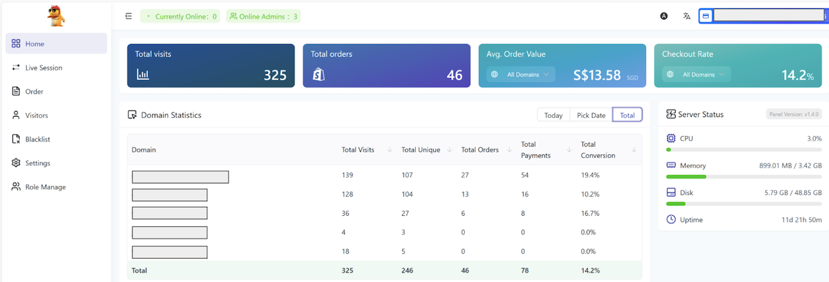
Task: Sort by Total Unique column arrow
Action: pos(450,150)
